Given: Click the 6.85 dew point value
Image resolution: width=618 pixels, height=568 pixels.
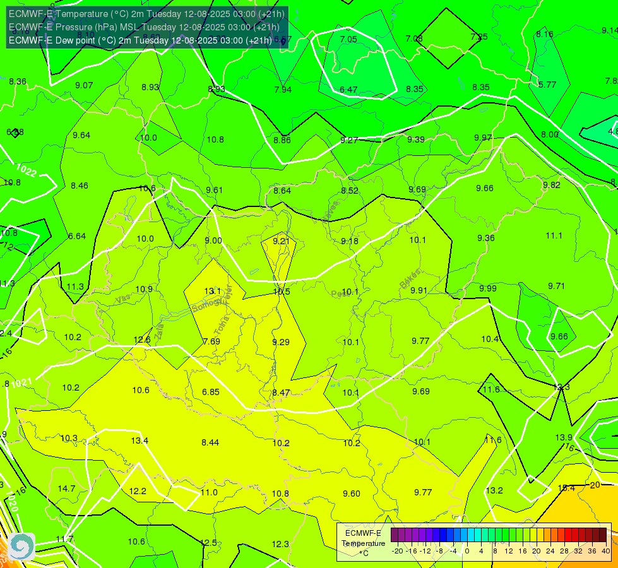Looking at the screenshot, I should [210, 392].
